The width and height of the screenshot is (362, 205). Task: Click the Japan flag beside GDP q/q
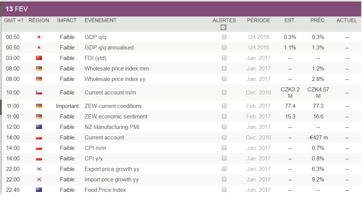tap(39, 37)
